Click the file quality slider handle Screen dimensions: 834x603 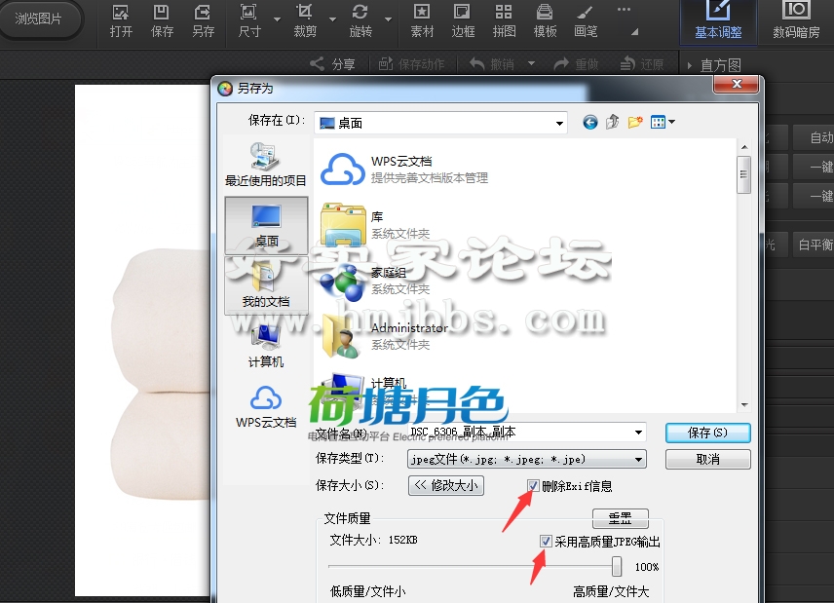[x=617, y=566]
